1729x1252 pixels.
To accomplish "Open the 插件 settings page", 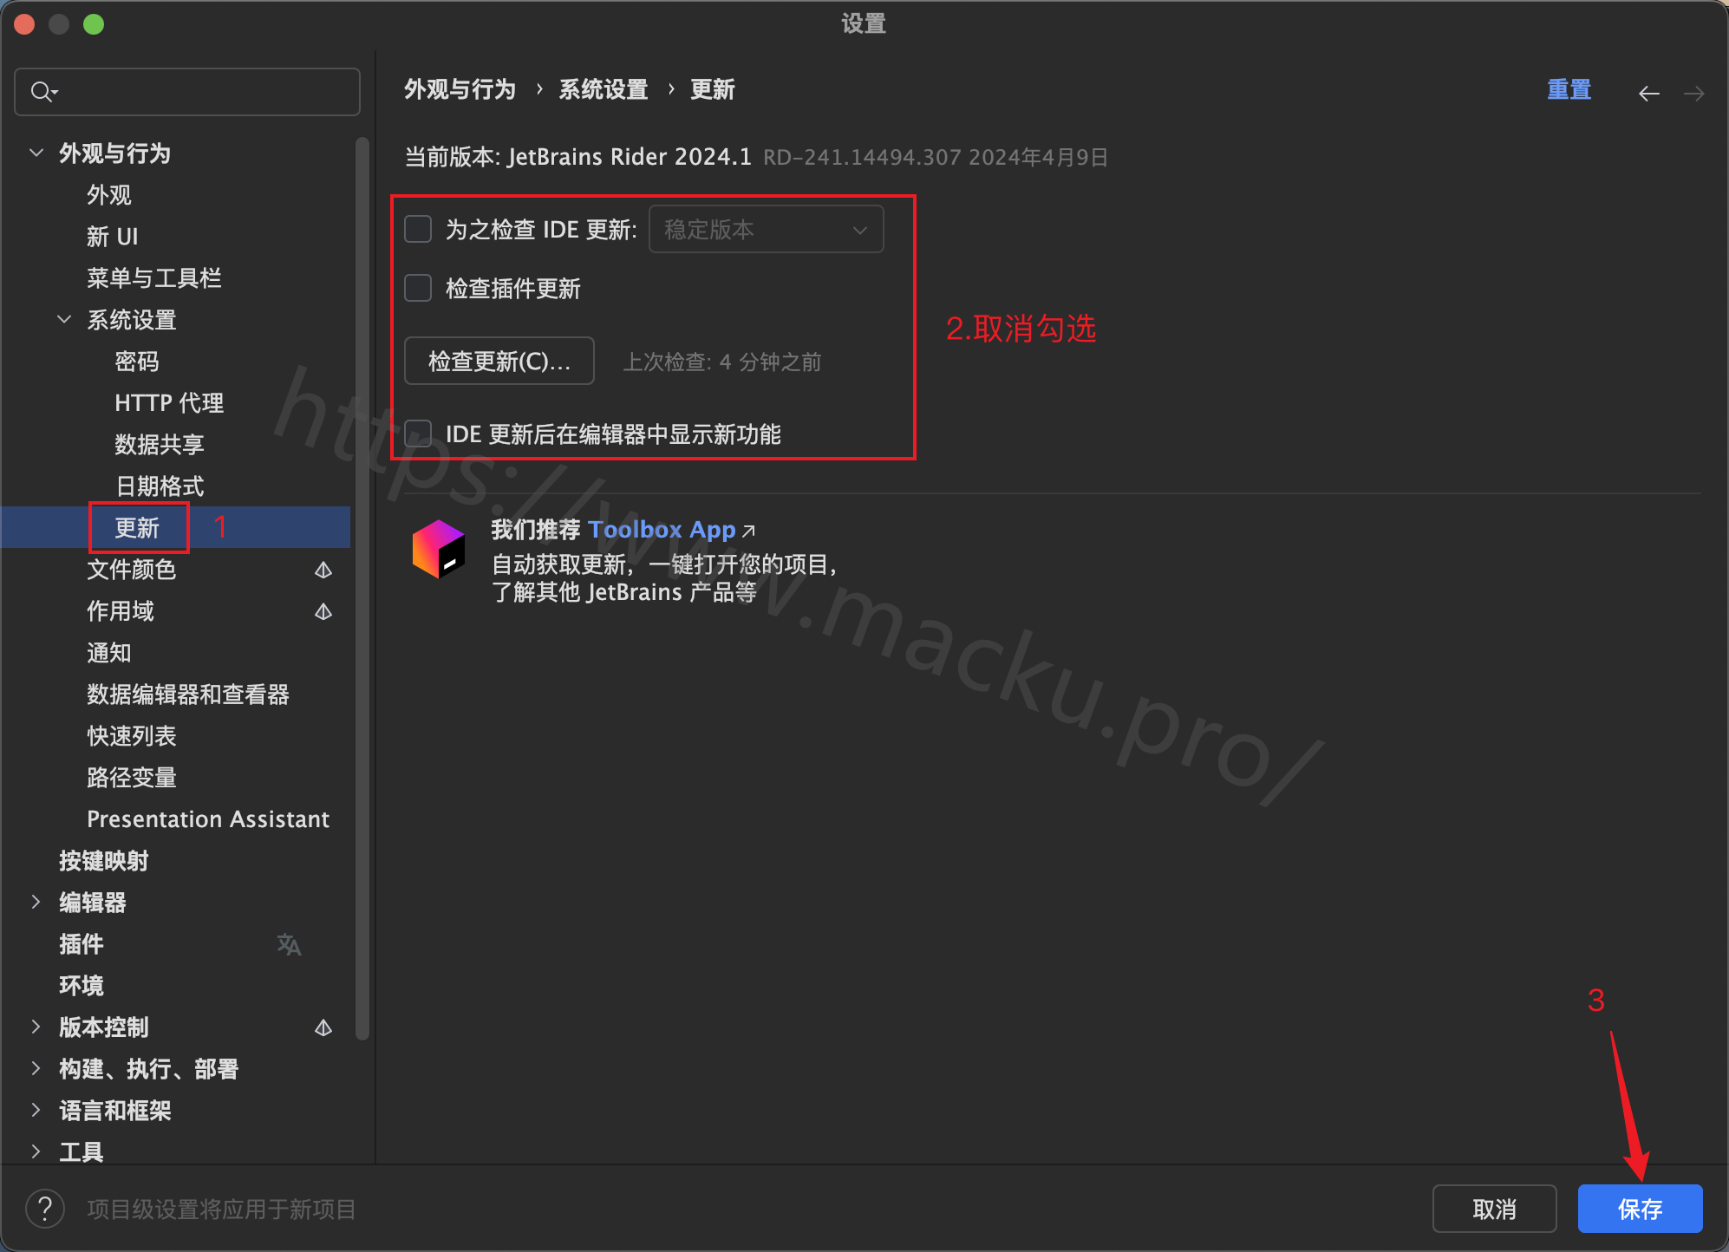I will click(x=82, y=944).
